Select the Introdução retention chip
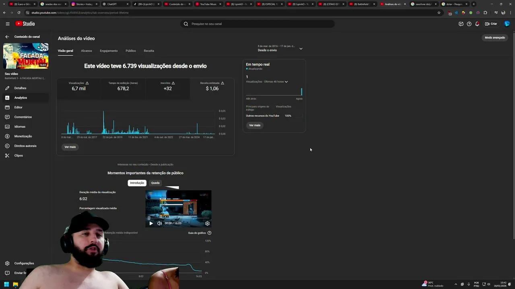Image resolution: width=515 pixels, height=289 pixels. 137,183
